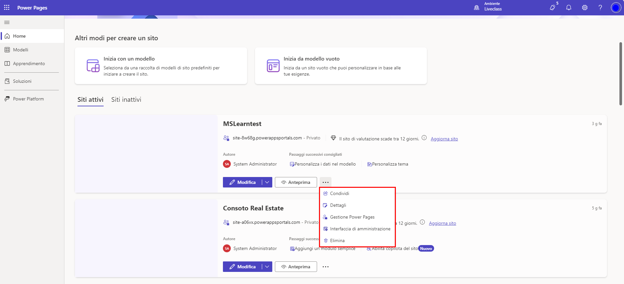
Task: Click the Power Pages title
Action: pyautogui.click(x=32, y=8)
